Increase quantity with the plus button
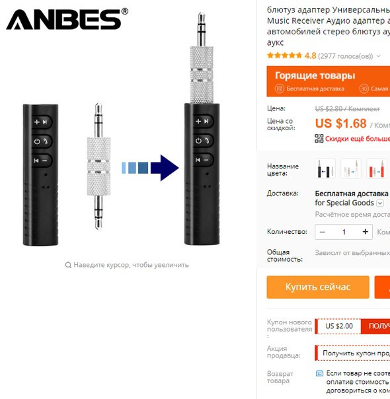Image resolution: width=390 pixels, height=399 pixels. [366, 232]
